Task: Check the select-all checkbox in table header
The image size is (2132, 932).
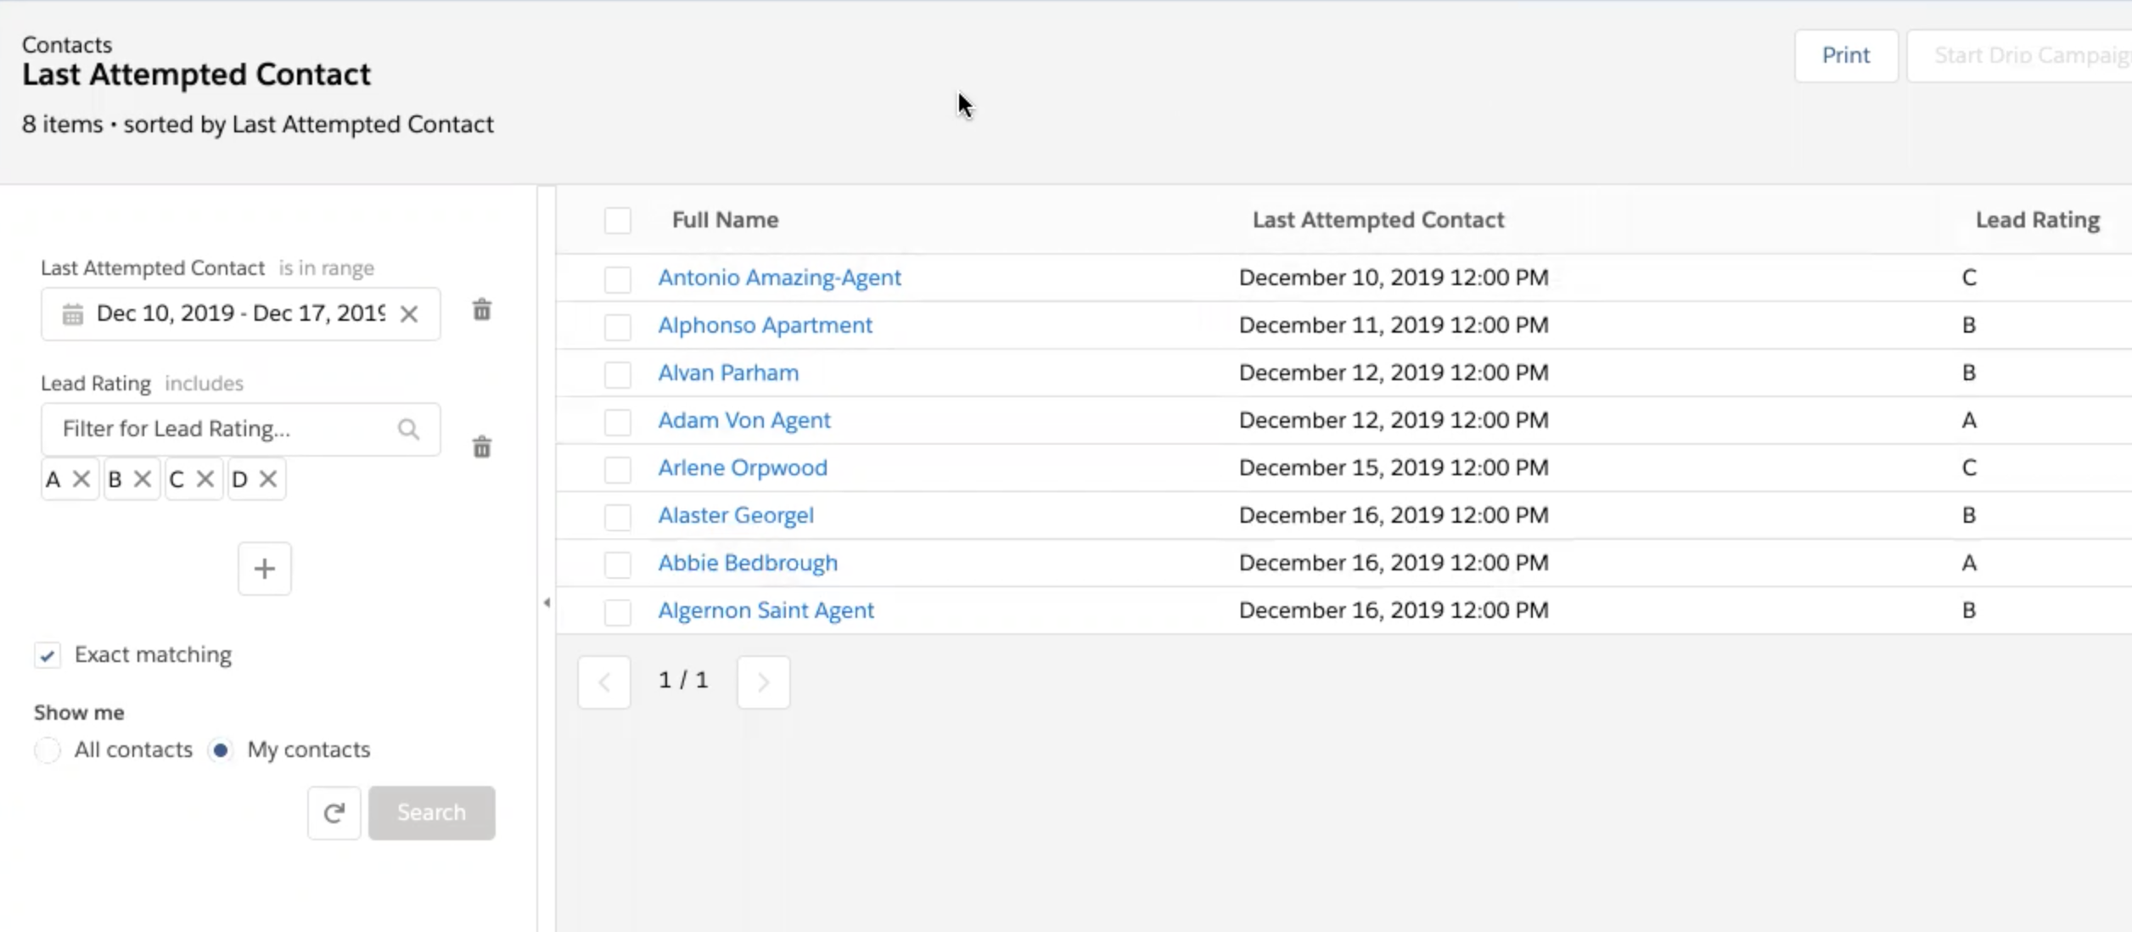Action: [x=618, y=220]
